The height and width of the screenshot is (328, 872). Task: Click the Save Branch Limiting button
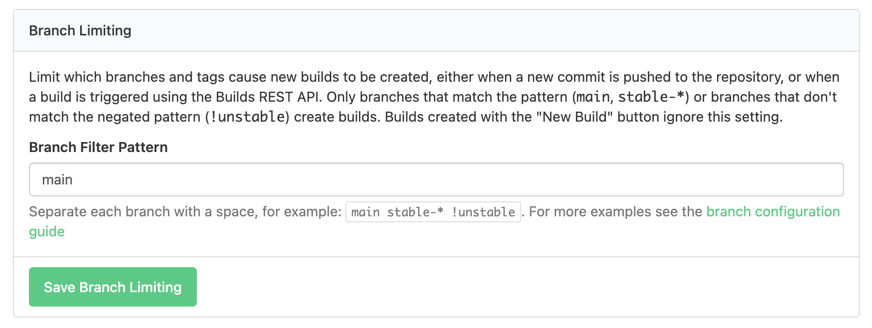[x=112, y=287]
